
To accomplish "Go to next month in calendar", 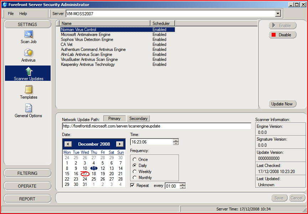I will click(120, 144).
